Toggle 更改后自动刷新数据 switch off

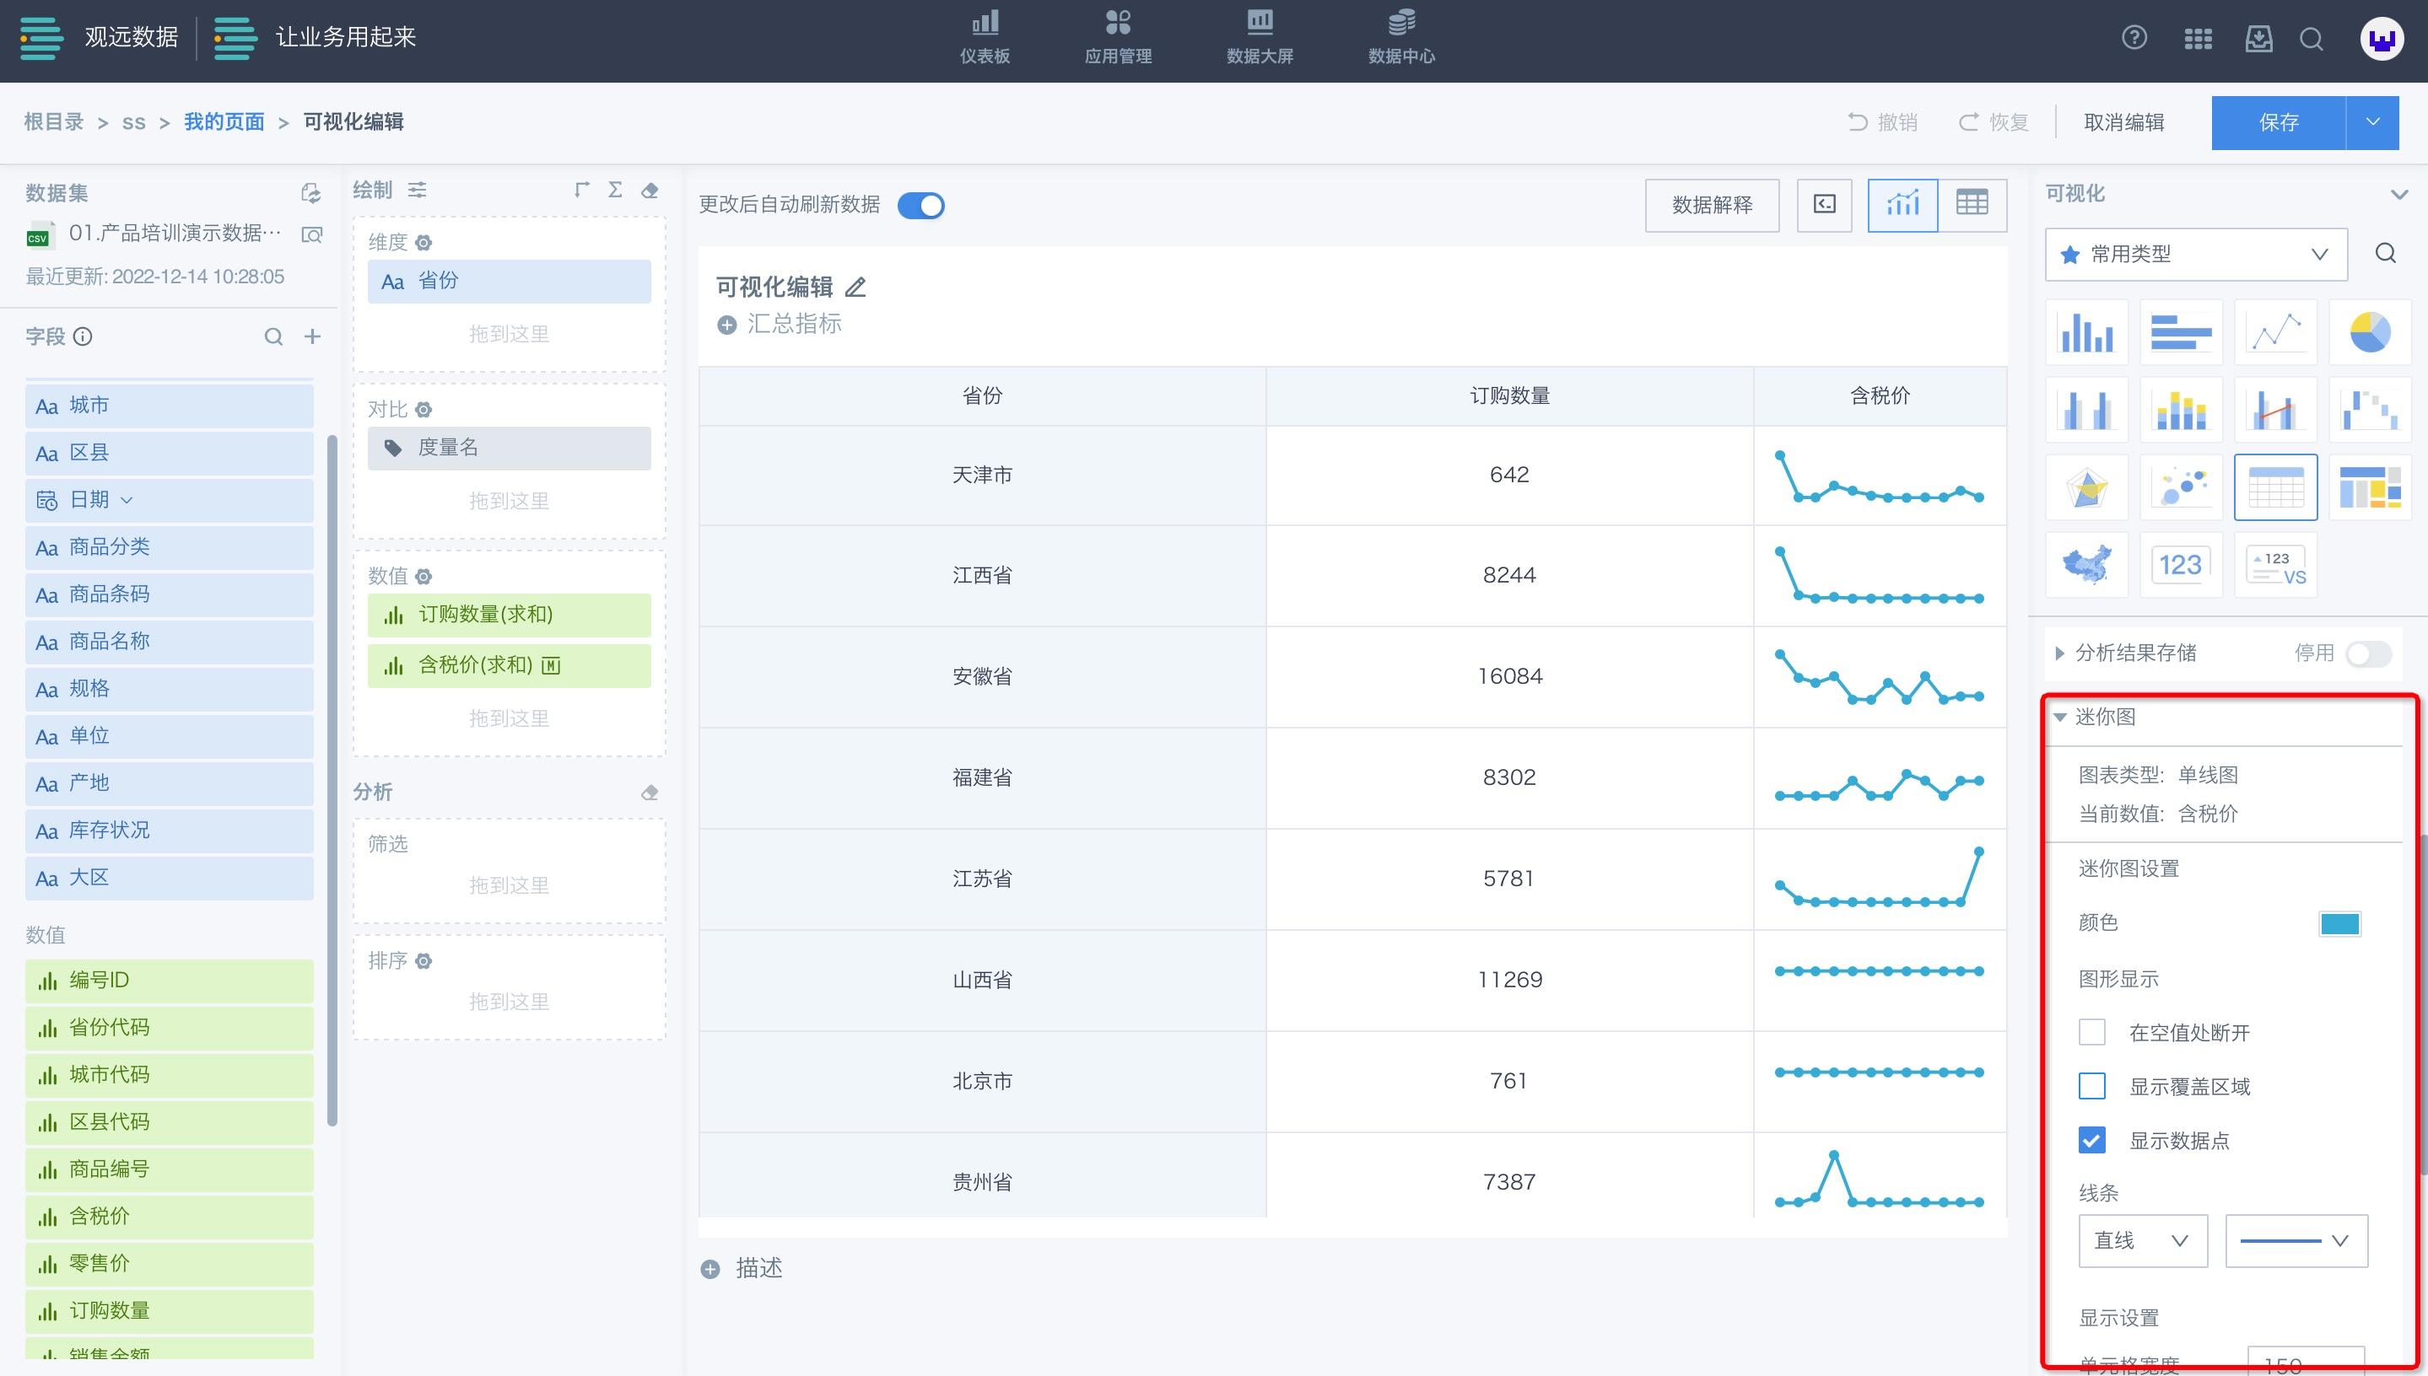click(920, 205)
